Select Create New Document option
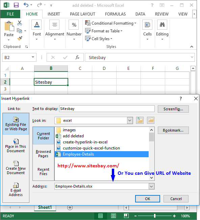Image resolution: width=200 pixels, height=220 pixels. tap(16, 168)
